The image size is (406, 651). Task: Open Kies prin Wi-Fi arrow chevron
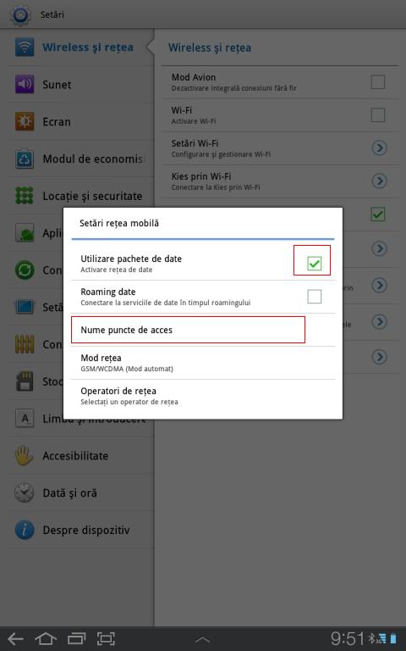[x=379, y=181]
